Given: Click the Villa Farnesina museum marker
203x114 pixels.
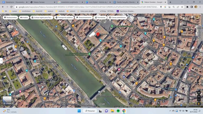Looking at the screenshot, I should [x=35, y=61].
